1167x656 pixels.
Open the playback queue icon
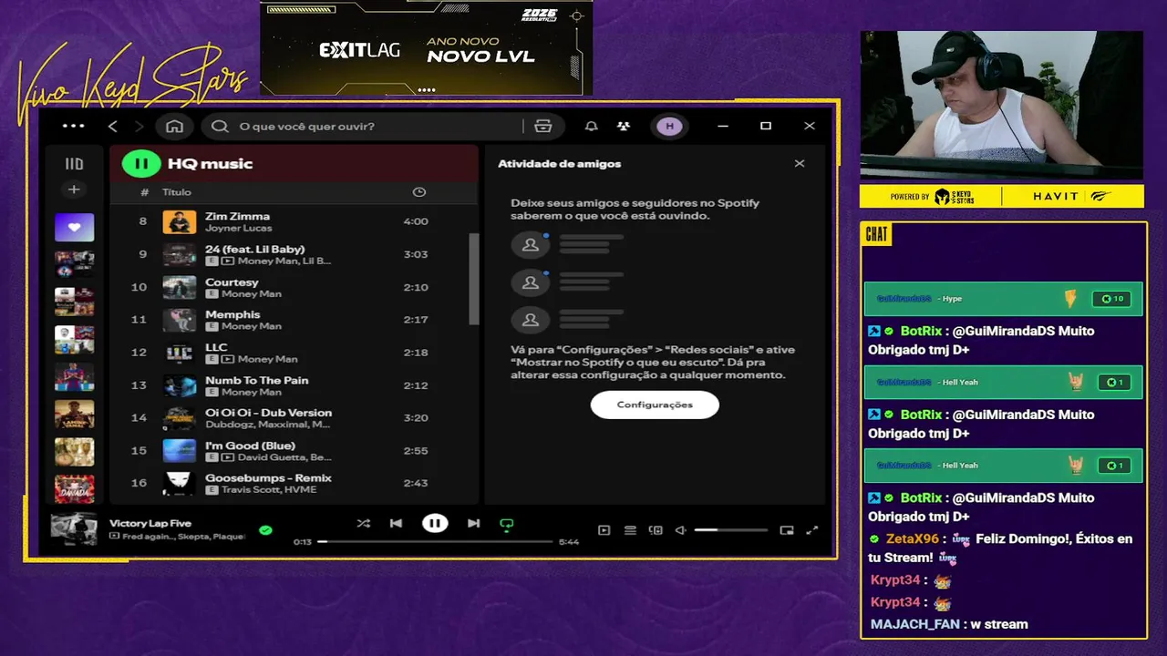[630, 530]
